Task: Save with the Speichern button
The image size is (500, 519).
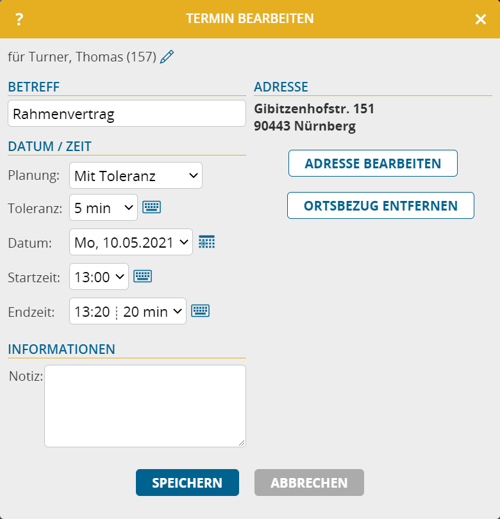Action: point(187,483)
